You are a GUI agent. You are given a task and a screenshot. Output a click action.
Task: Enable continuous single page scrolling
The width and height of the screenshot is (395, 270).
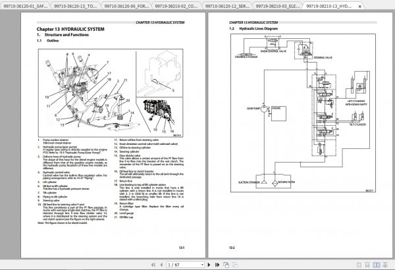[367, 265]
